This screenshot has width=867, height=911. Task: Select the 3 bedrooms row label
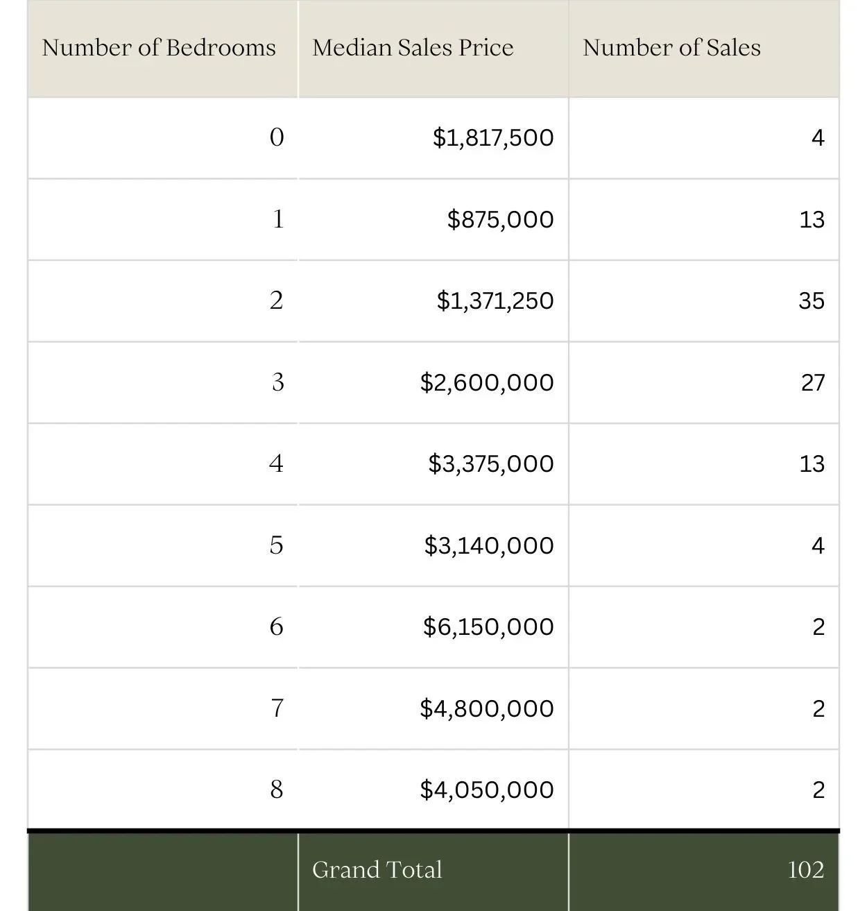click(x=277, y=382)
